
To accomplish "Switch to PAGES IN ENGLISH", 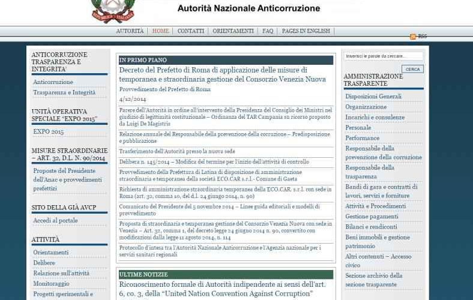I will click(x=306, y=31).
